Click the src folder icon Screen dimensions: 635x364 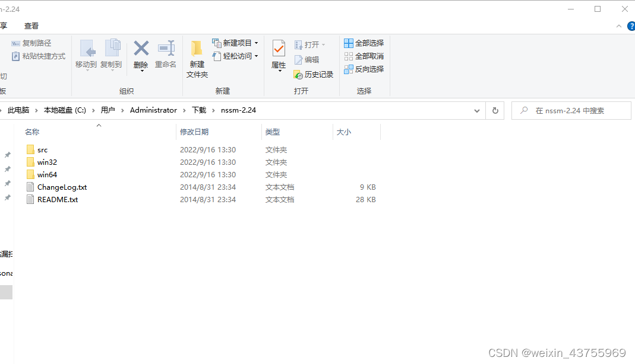pos(30,149)
